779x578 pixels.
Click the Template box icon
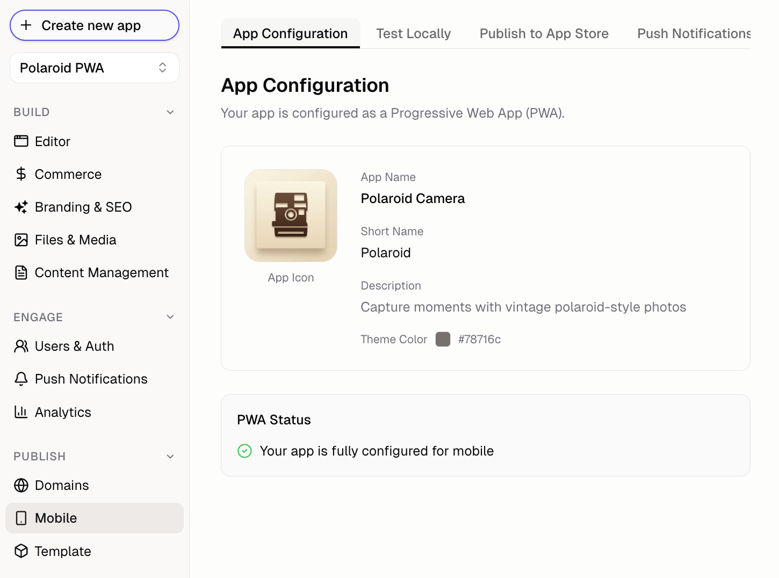(x=21, y=551)
